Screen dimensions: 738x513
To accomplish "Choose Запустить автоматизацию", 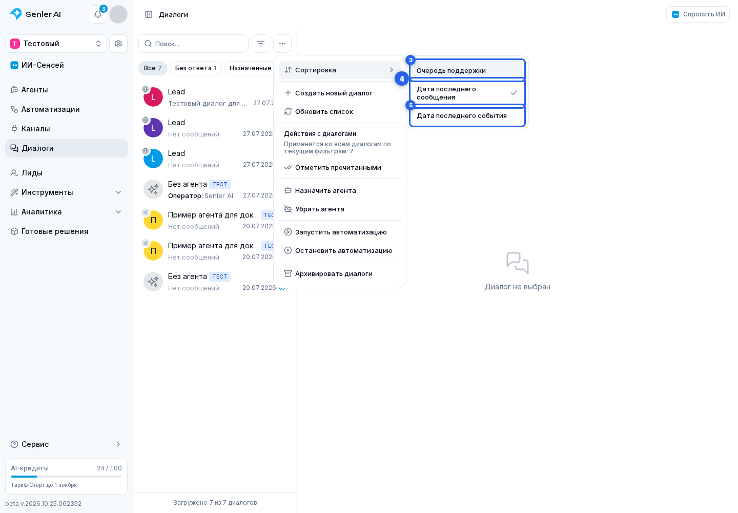I will point(340,232).
